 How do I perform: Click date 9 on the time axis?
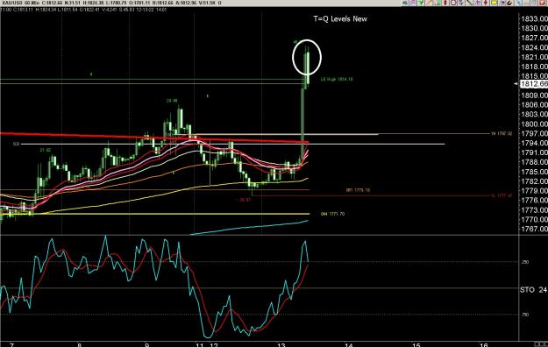point(146,345)
